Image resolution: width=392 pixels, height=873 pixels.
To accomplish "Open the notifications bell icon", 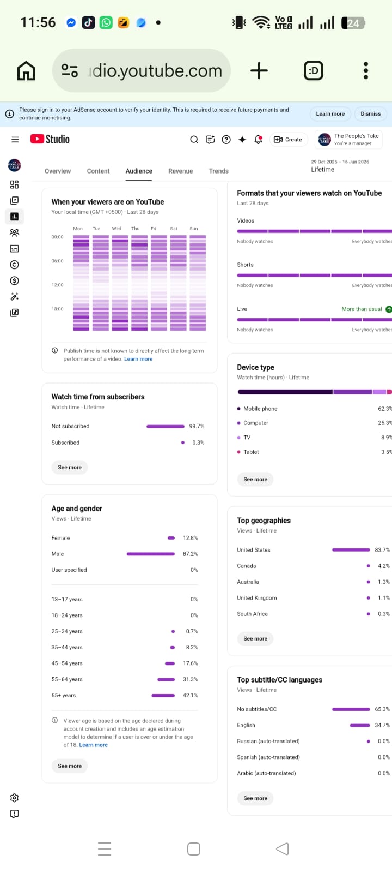I will [x=259, y=140].
